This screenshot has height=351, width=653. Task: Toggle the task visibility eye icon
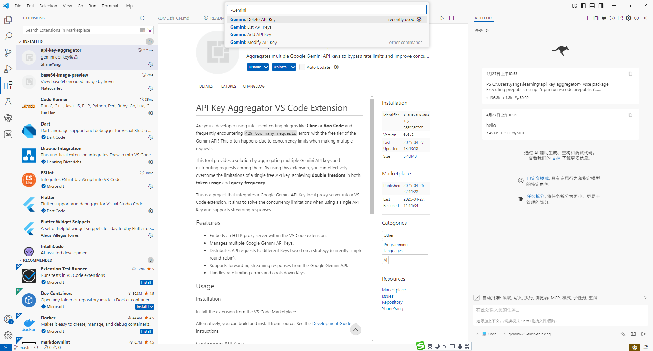487,31
